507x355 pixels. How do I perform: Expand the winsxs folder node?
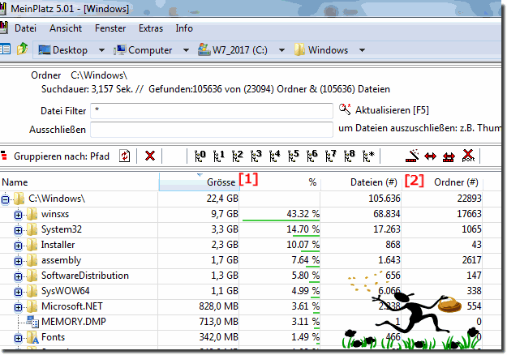pos(18,215)
